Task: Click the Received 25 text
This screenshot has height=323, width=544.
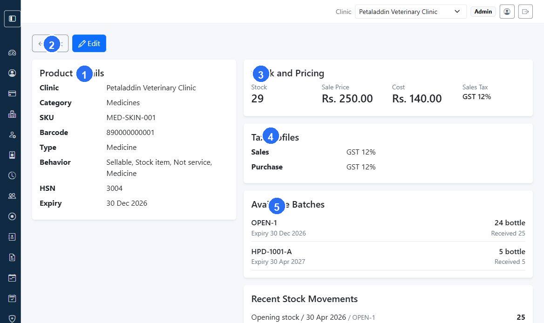Action: pos(508,233)
